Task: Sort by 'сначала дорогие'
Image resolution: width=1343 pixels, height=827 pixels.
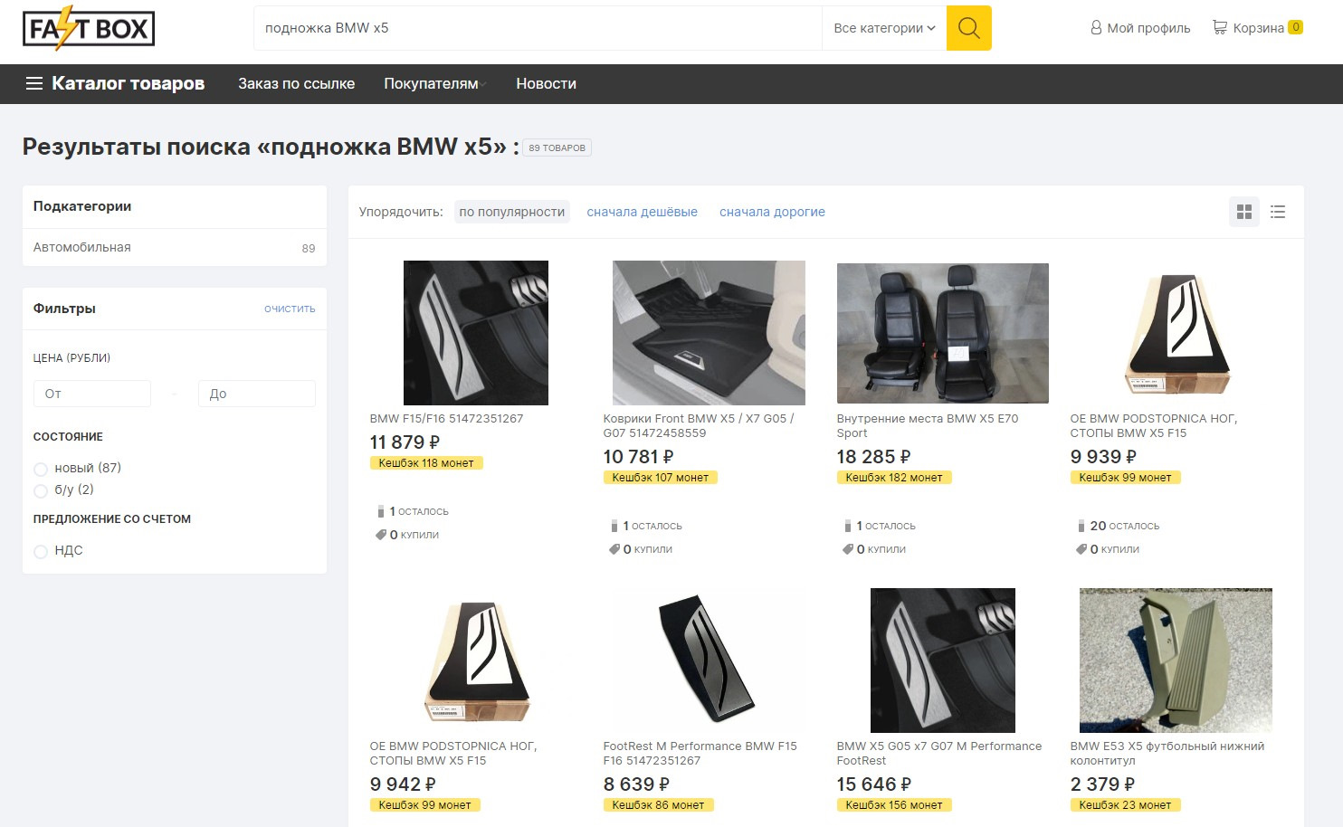Action: [772, 212]
